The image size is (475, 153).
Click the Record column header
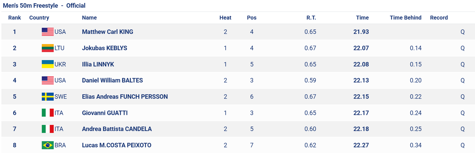[x=439, y=18]
